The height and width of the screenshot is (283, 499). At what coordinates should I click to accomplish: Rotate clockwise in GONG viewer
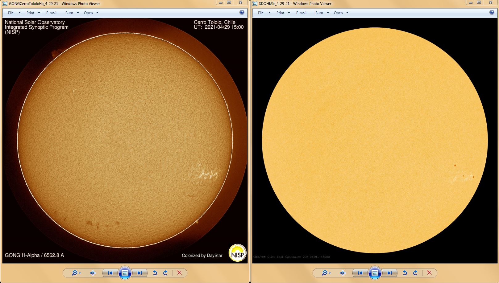point(165,273)
